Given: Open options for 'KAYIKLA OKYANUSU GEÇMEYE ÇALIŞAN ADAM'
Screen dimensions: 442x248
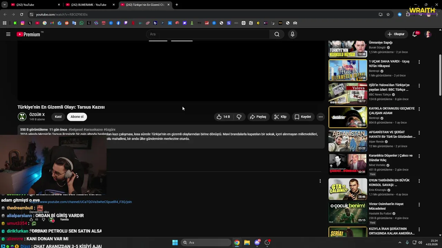Looking at the screenshot, I should click(419, 109).
